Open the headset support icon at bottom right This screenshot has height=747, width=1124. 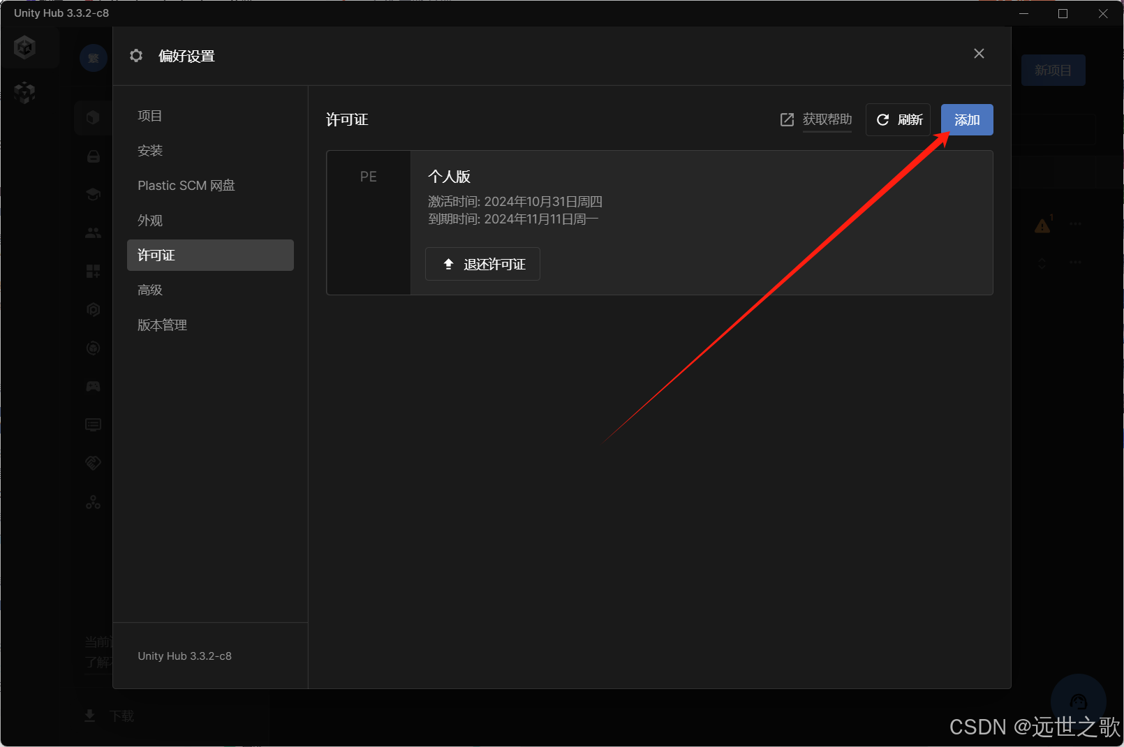coord(1079,702)
